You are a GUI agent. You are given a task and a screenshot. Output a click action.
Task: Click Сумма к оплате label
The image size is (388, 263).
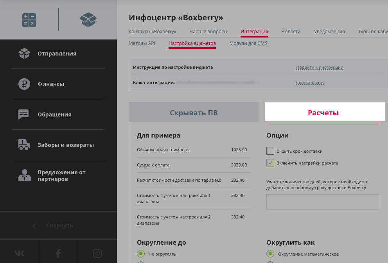(154, 165)
